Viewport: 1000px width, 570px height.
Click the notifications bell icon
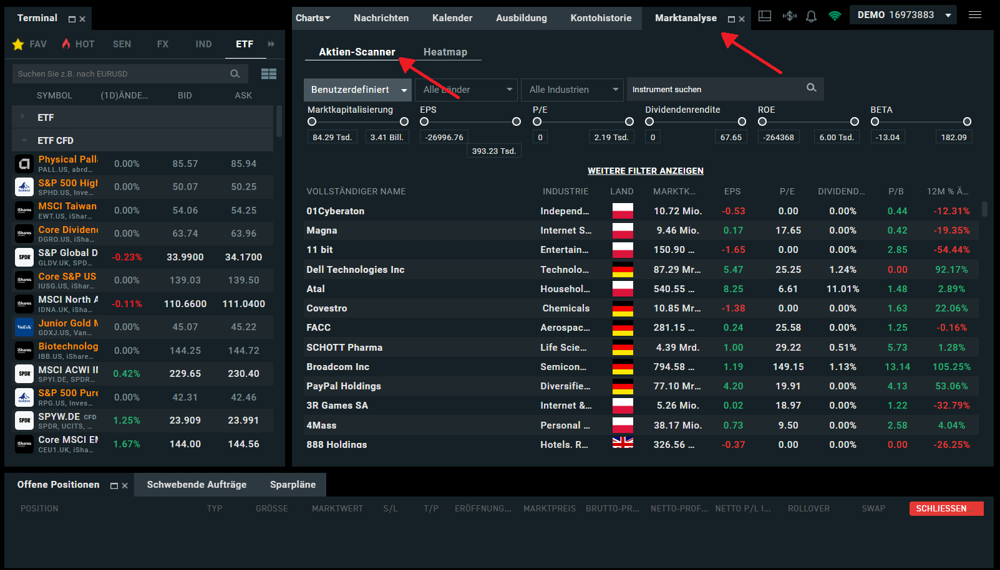811,15
